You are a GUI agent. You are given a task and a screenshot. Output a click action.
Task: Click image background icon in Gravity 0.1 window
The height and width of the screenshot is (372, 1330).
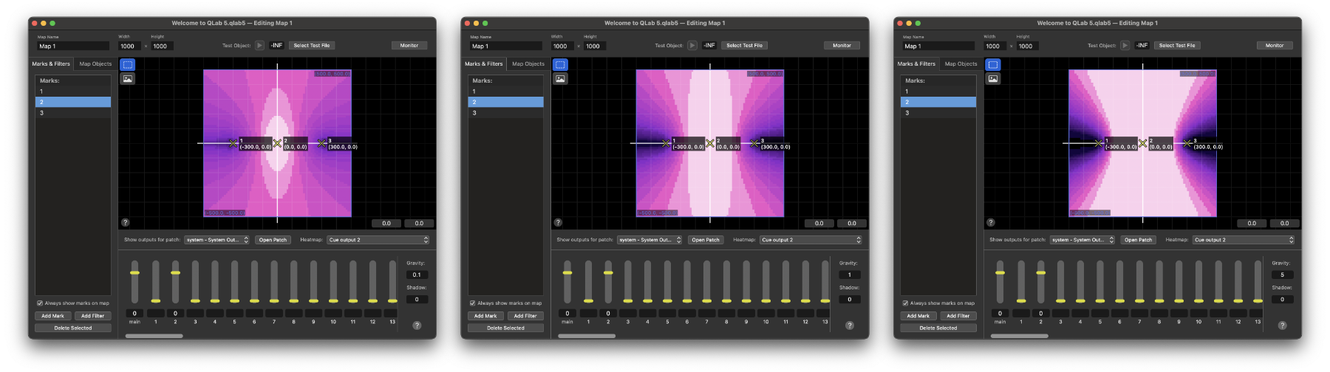(x=128, y=79)
